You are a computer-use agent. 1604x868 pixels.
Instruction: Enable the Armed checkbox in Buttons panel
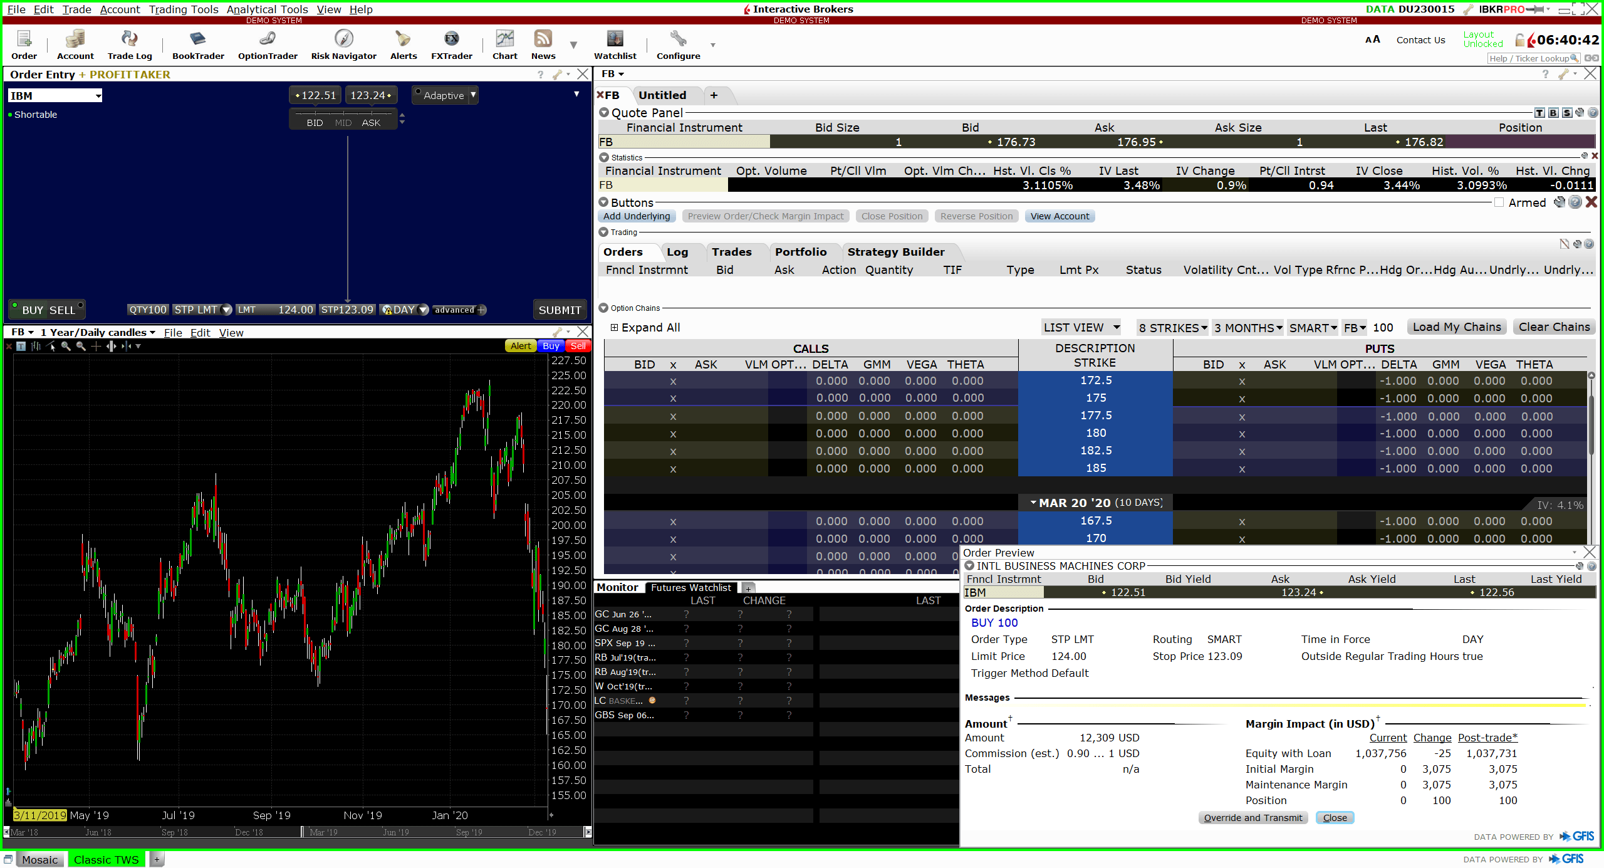click(x=1499, y=202)
